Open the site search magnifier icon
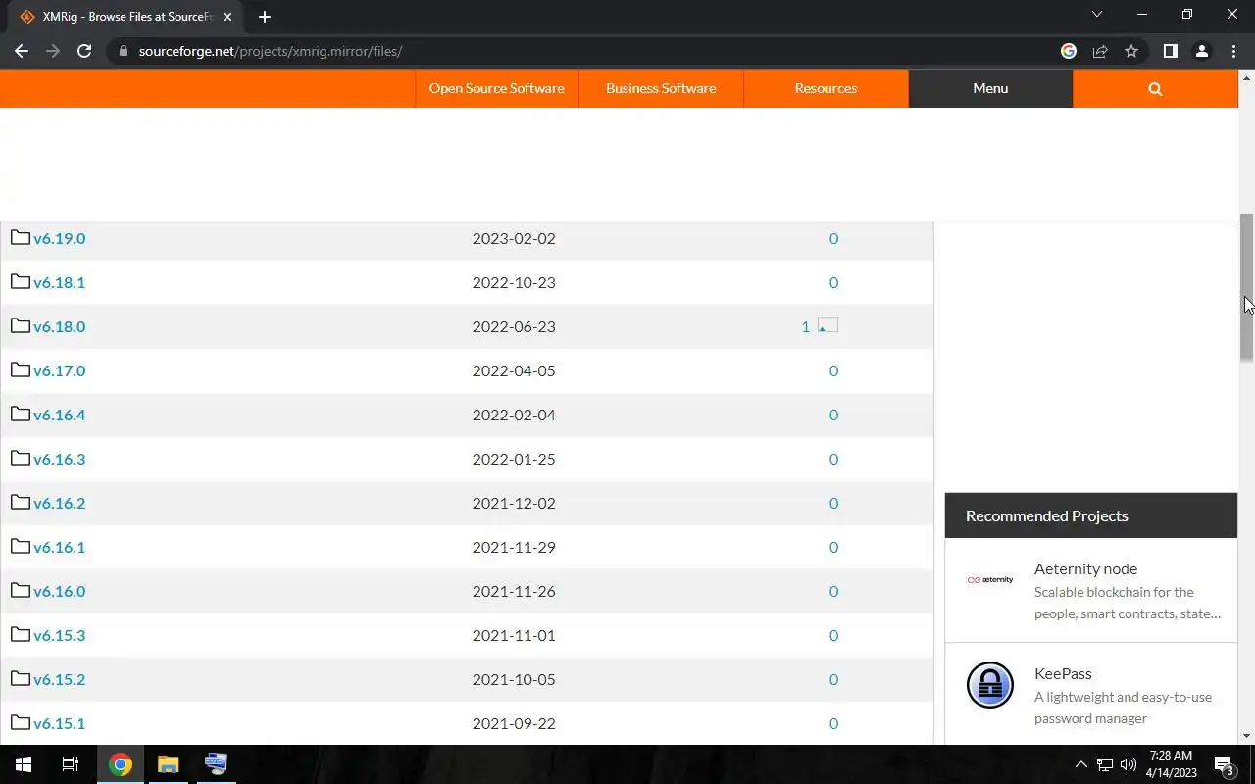Screen dimensions: 1255x784 tap(1155, 88)
